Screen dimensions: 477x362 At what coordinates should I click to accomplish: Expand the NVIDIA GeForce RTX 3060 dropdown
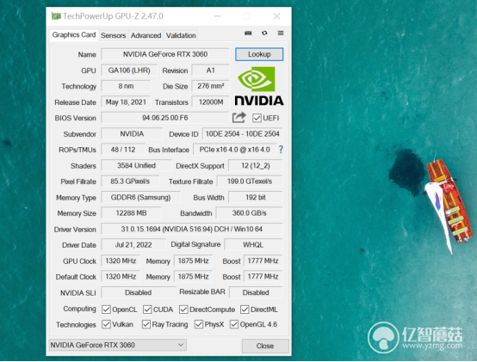tap(118, 345)
